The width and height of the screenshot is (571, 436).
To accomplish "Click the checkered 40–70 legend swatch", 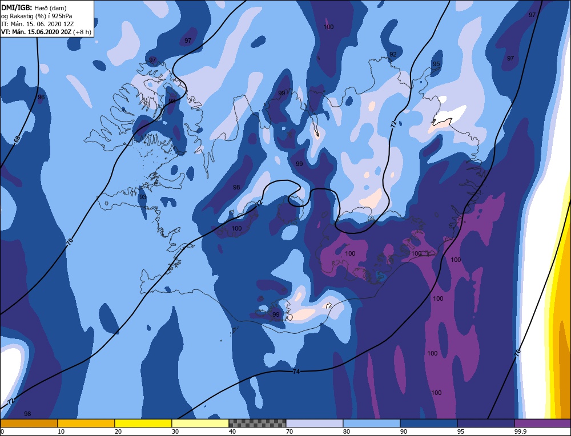I will [x=258, y=423].
